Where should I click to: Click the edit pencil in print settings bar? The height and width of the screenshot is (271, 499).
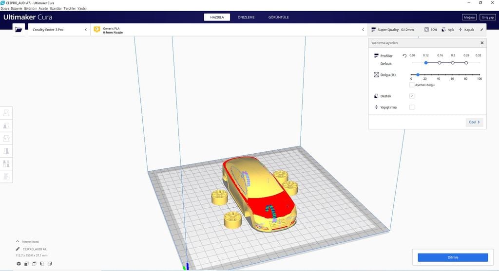(482, 30)
